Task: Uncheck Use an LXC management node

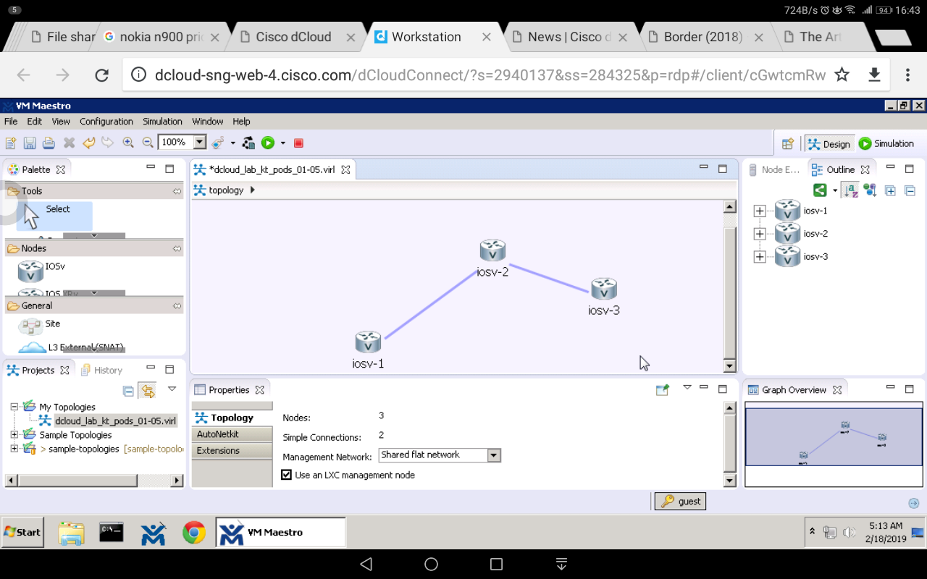Action: (x=286, y=475)
